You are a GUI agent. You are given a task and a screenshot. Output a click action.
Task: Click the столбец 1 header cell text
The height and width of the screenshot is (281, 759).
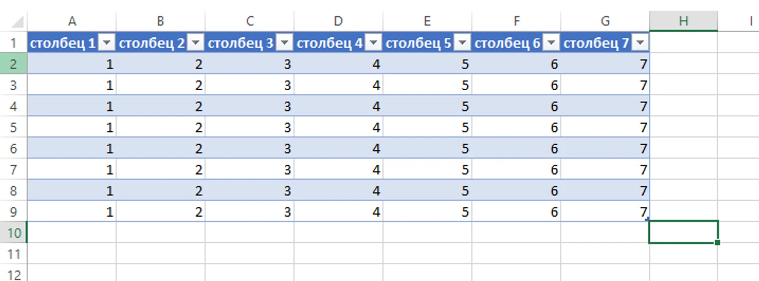(x=62, y=43)
